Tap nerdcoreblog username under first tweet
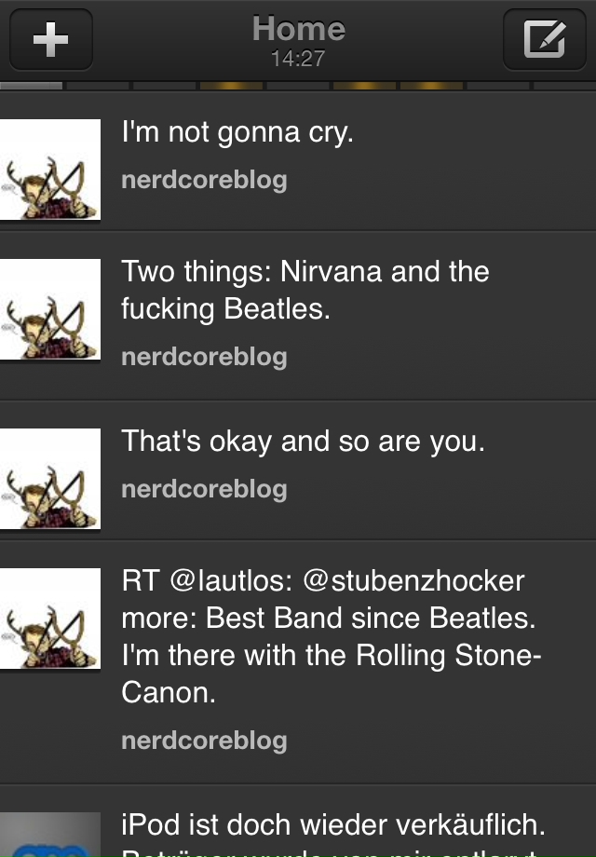Screen dimensions: 596x857 point(204,180)
